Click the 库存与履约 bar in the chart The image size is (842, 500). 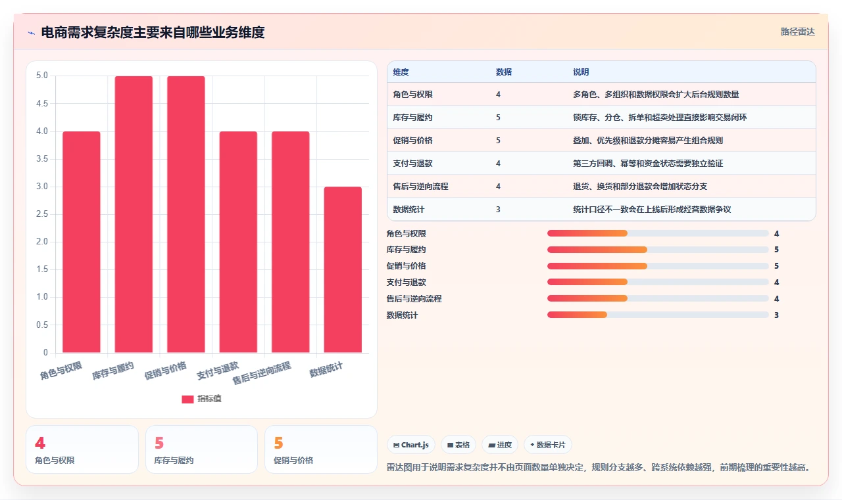coord(134,214)
